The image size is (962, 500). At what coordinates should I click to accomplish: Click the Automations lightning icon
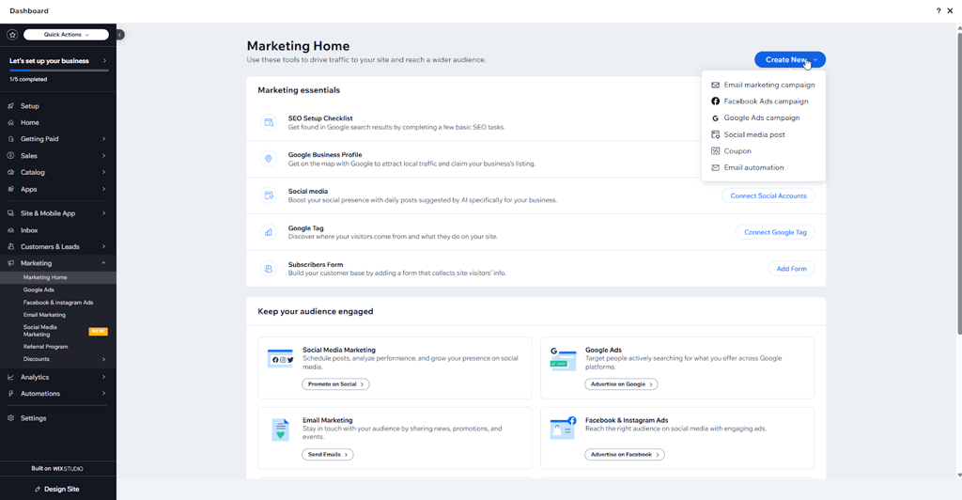(10, 394)
